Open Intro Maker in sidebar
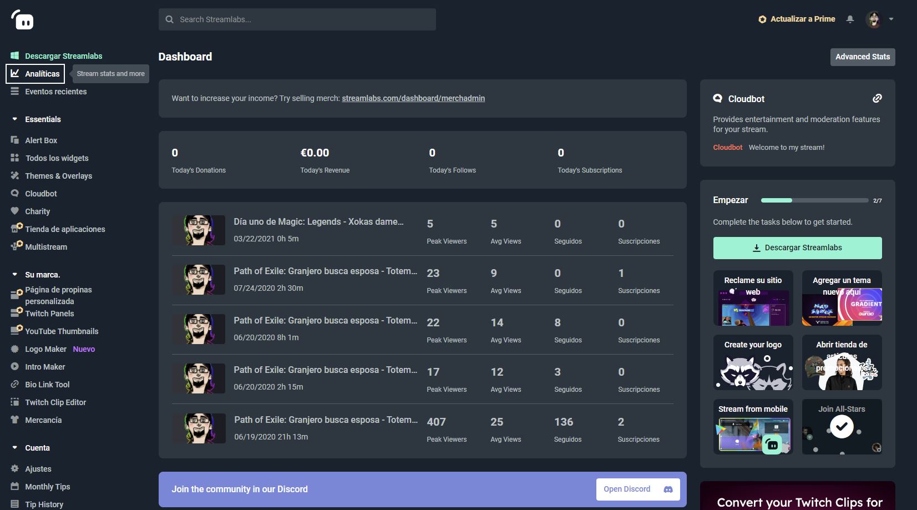 coord(44,367)
